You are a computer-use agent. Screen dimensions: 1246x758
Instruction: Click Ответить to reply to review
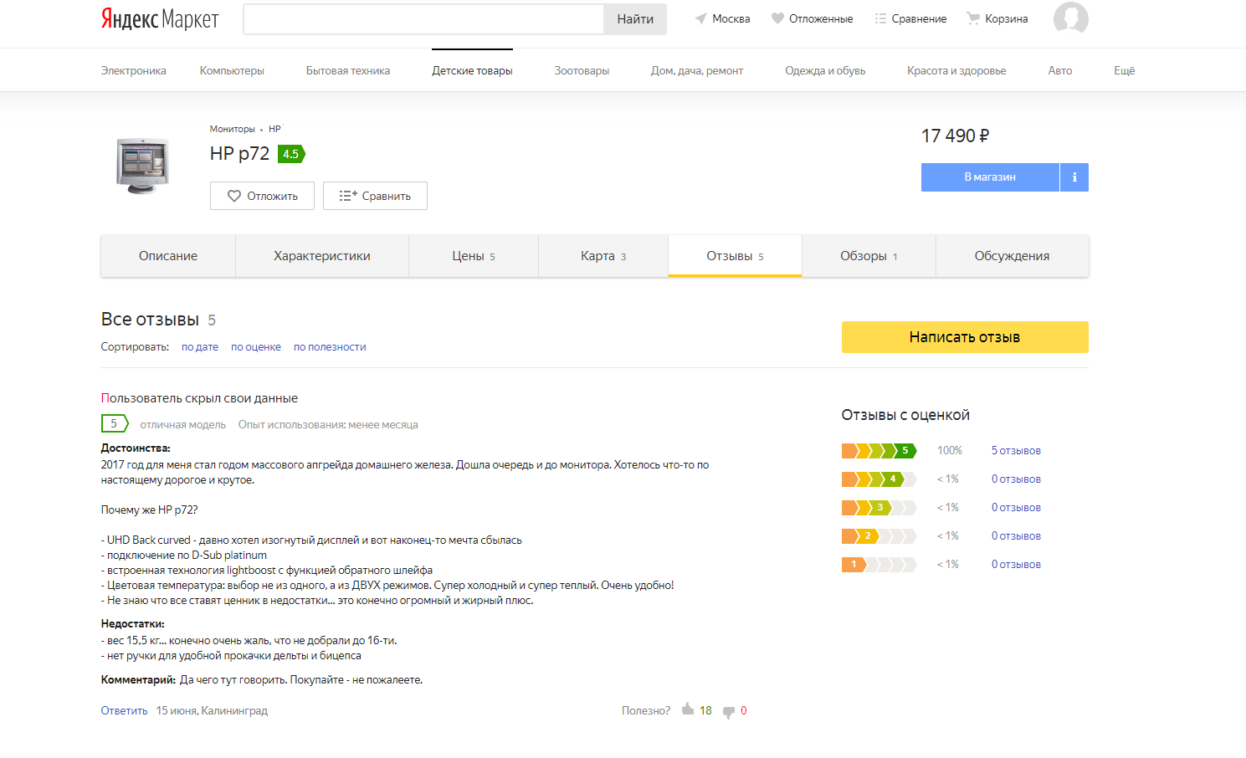click(x=124, y=710)
